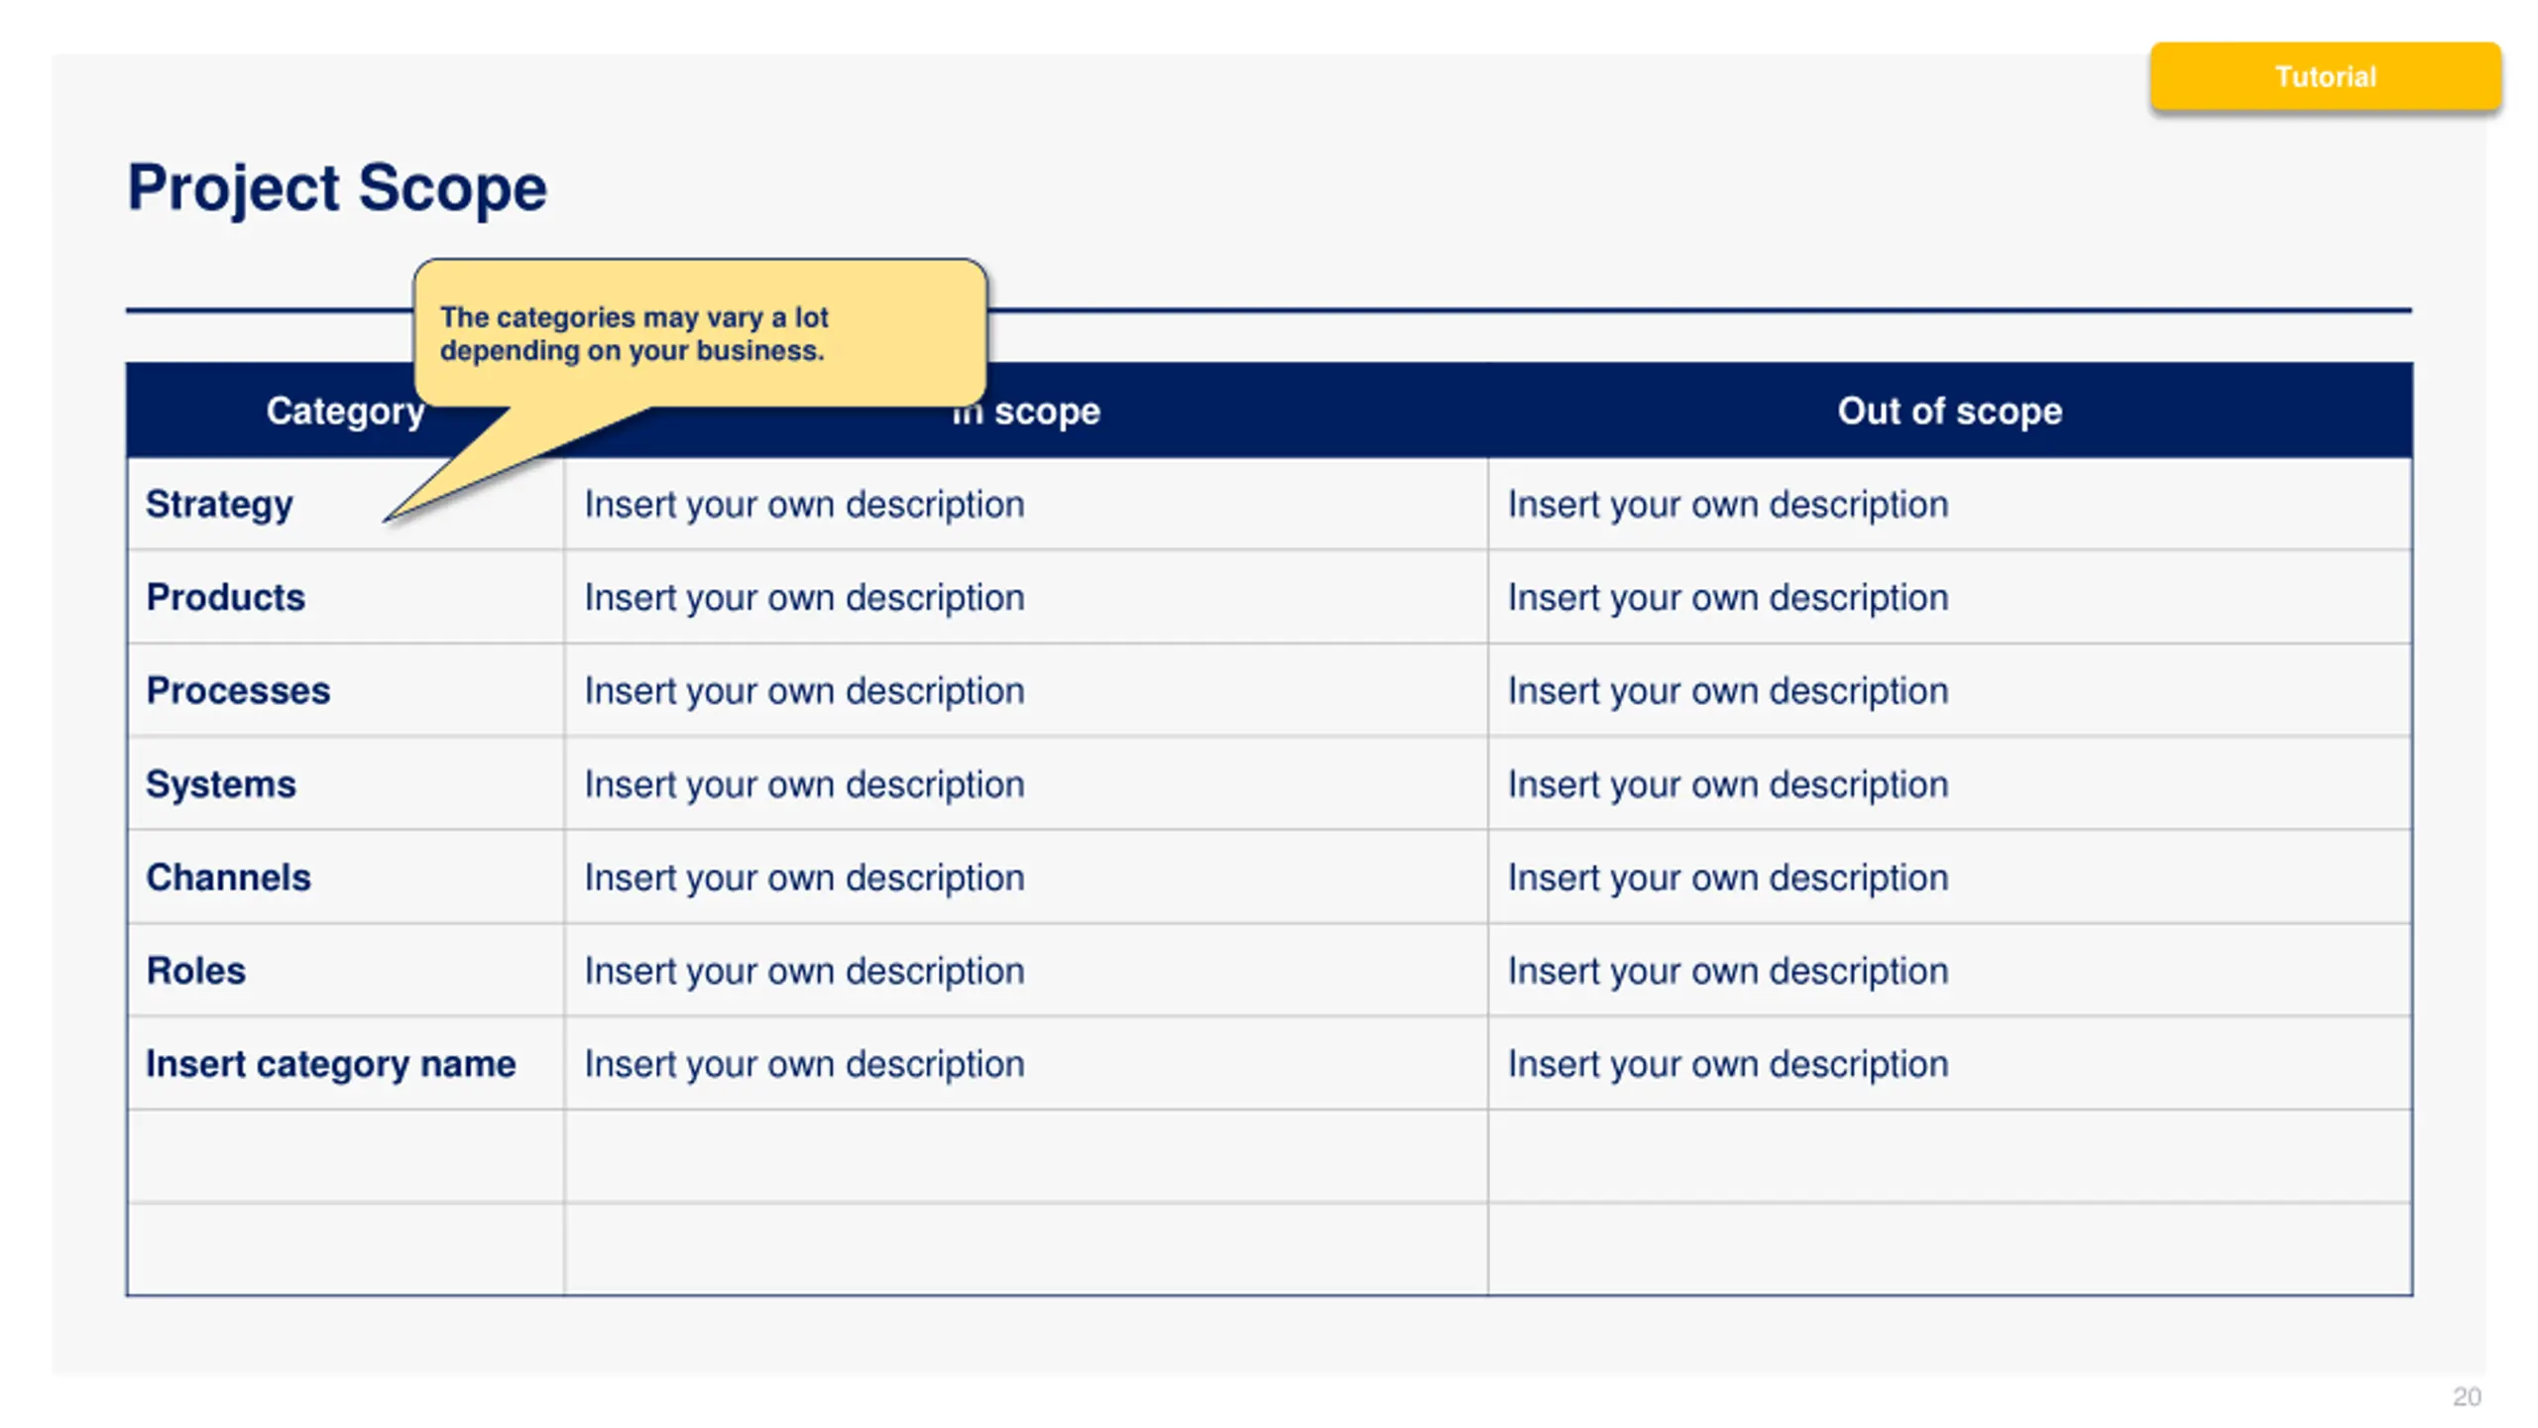Select the Project Scope title
Screen dimensions: 2538x1428
pos(337,187)
